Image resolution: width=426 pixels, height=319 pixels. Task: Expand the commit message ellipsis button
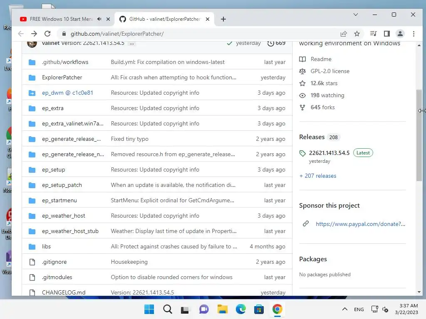tap(132, 43)
